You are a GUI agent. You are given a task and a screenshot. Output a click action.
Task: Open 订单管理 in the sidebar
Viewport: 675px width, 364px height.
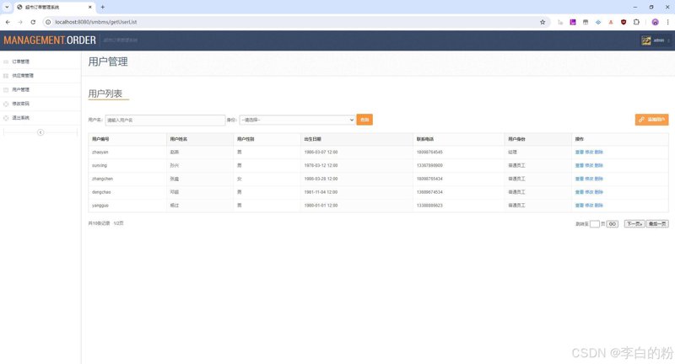(x=20, y=62)
